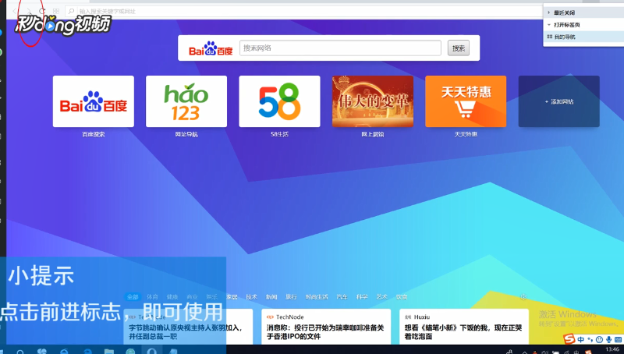Expand 最近关闭 in the tabs menu
624x354 pixels.
click(x=583, y=12)
